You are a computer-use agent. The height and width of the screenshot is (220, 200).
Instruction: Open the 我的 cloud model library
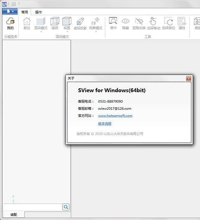click(10, 23)
